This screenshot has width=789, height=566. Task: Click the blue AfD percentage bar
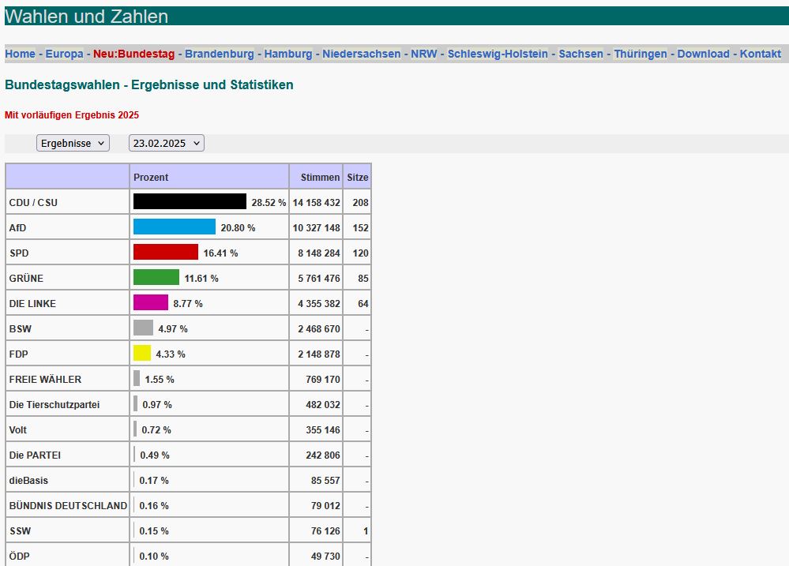click(174, 227)
